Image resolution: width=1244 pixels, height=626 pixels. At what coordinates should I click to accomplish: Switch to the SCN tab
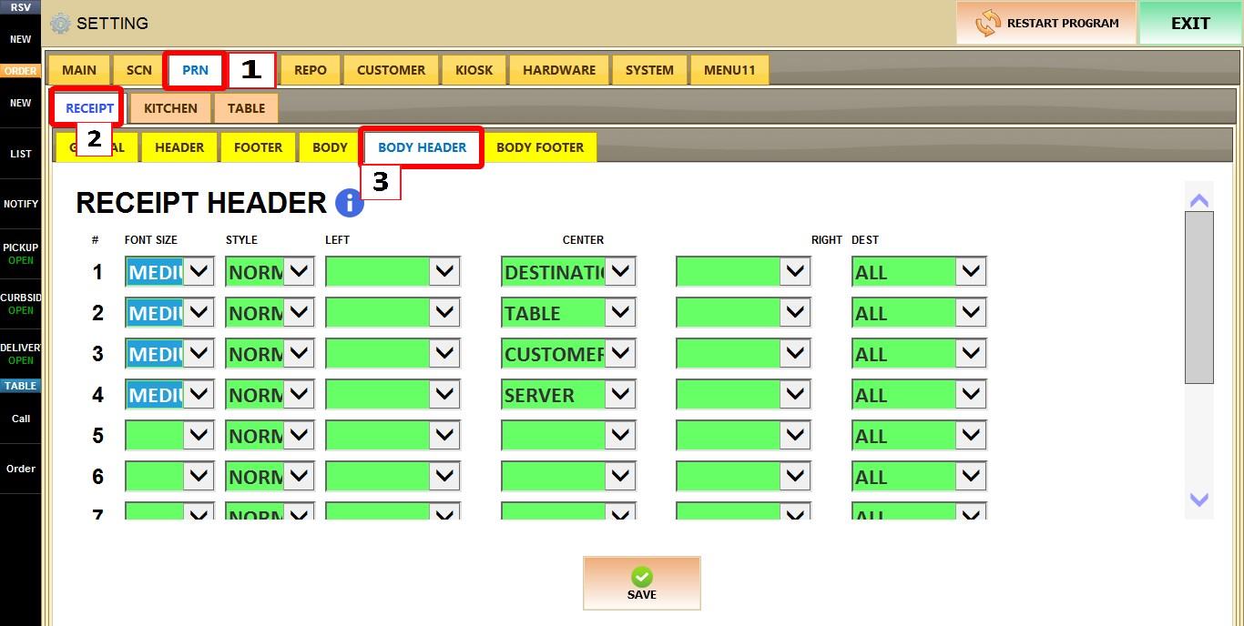(x=139, y=70)
